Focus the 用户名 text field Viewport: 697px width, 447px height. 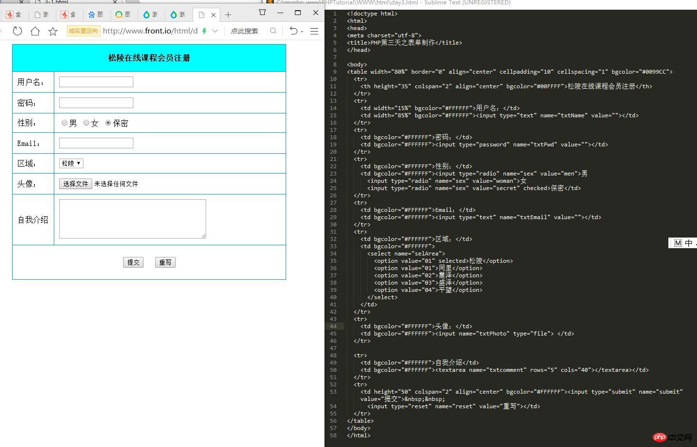96,82
